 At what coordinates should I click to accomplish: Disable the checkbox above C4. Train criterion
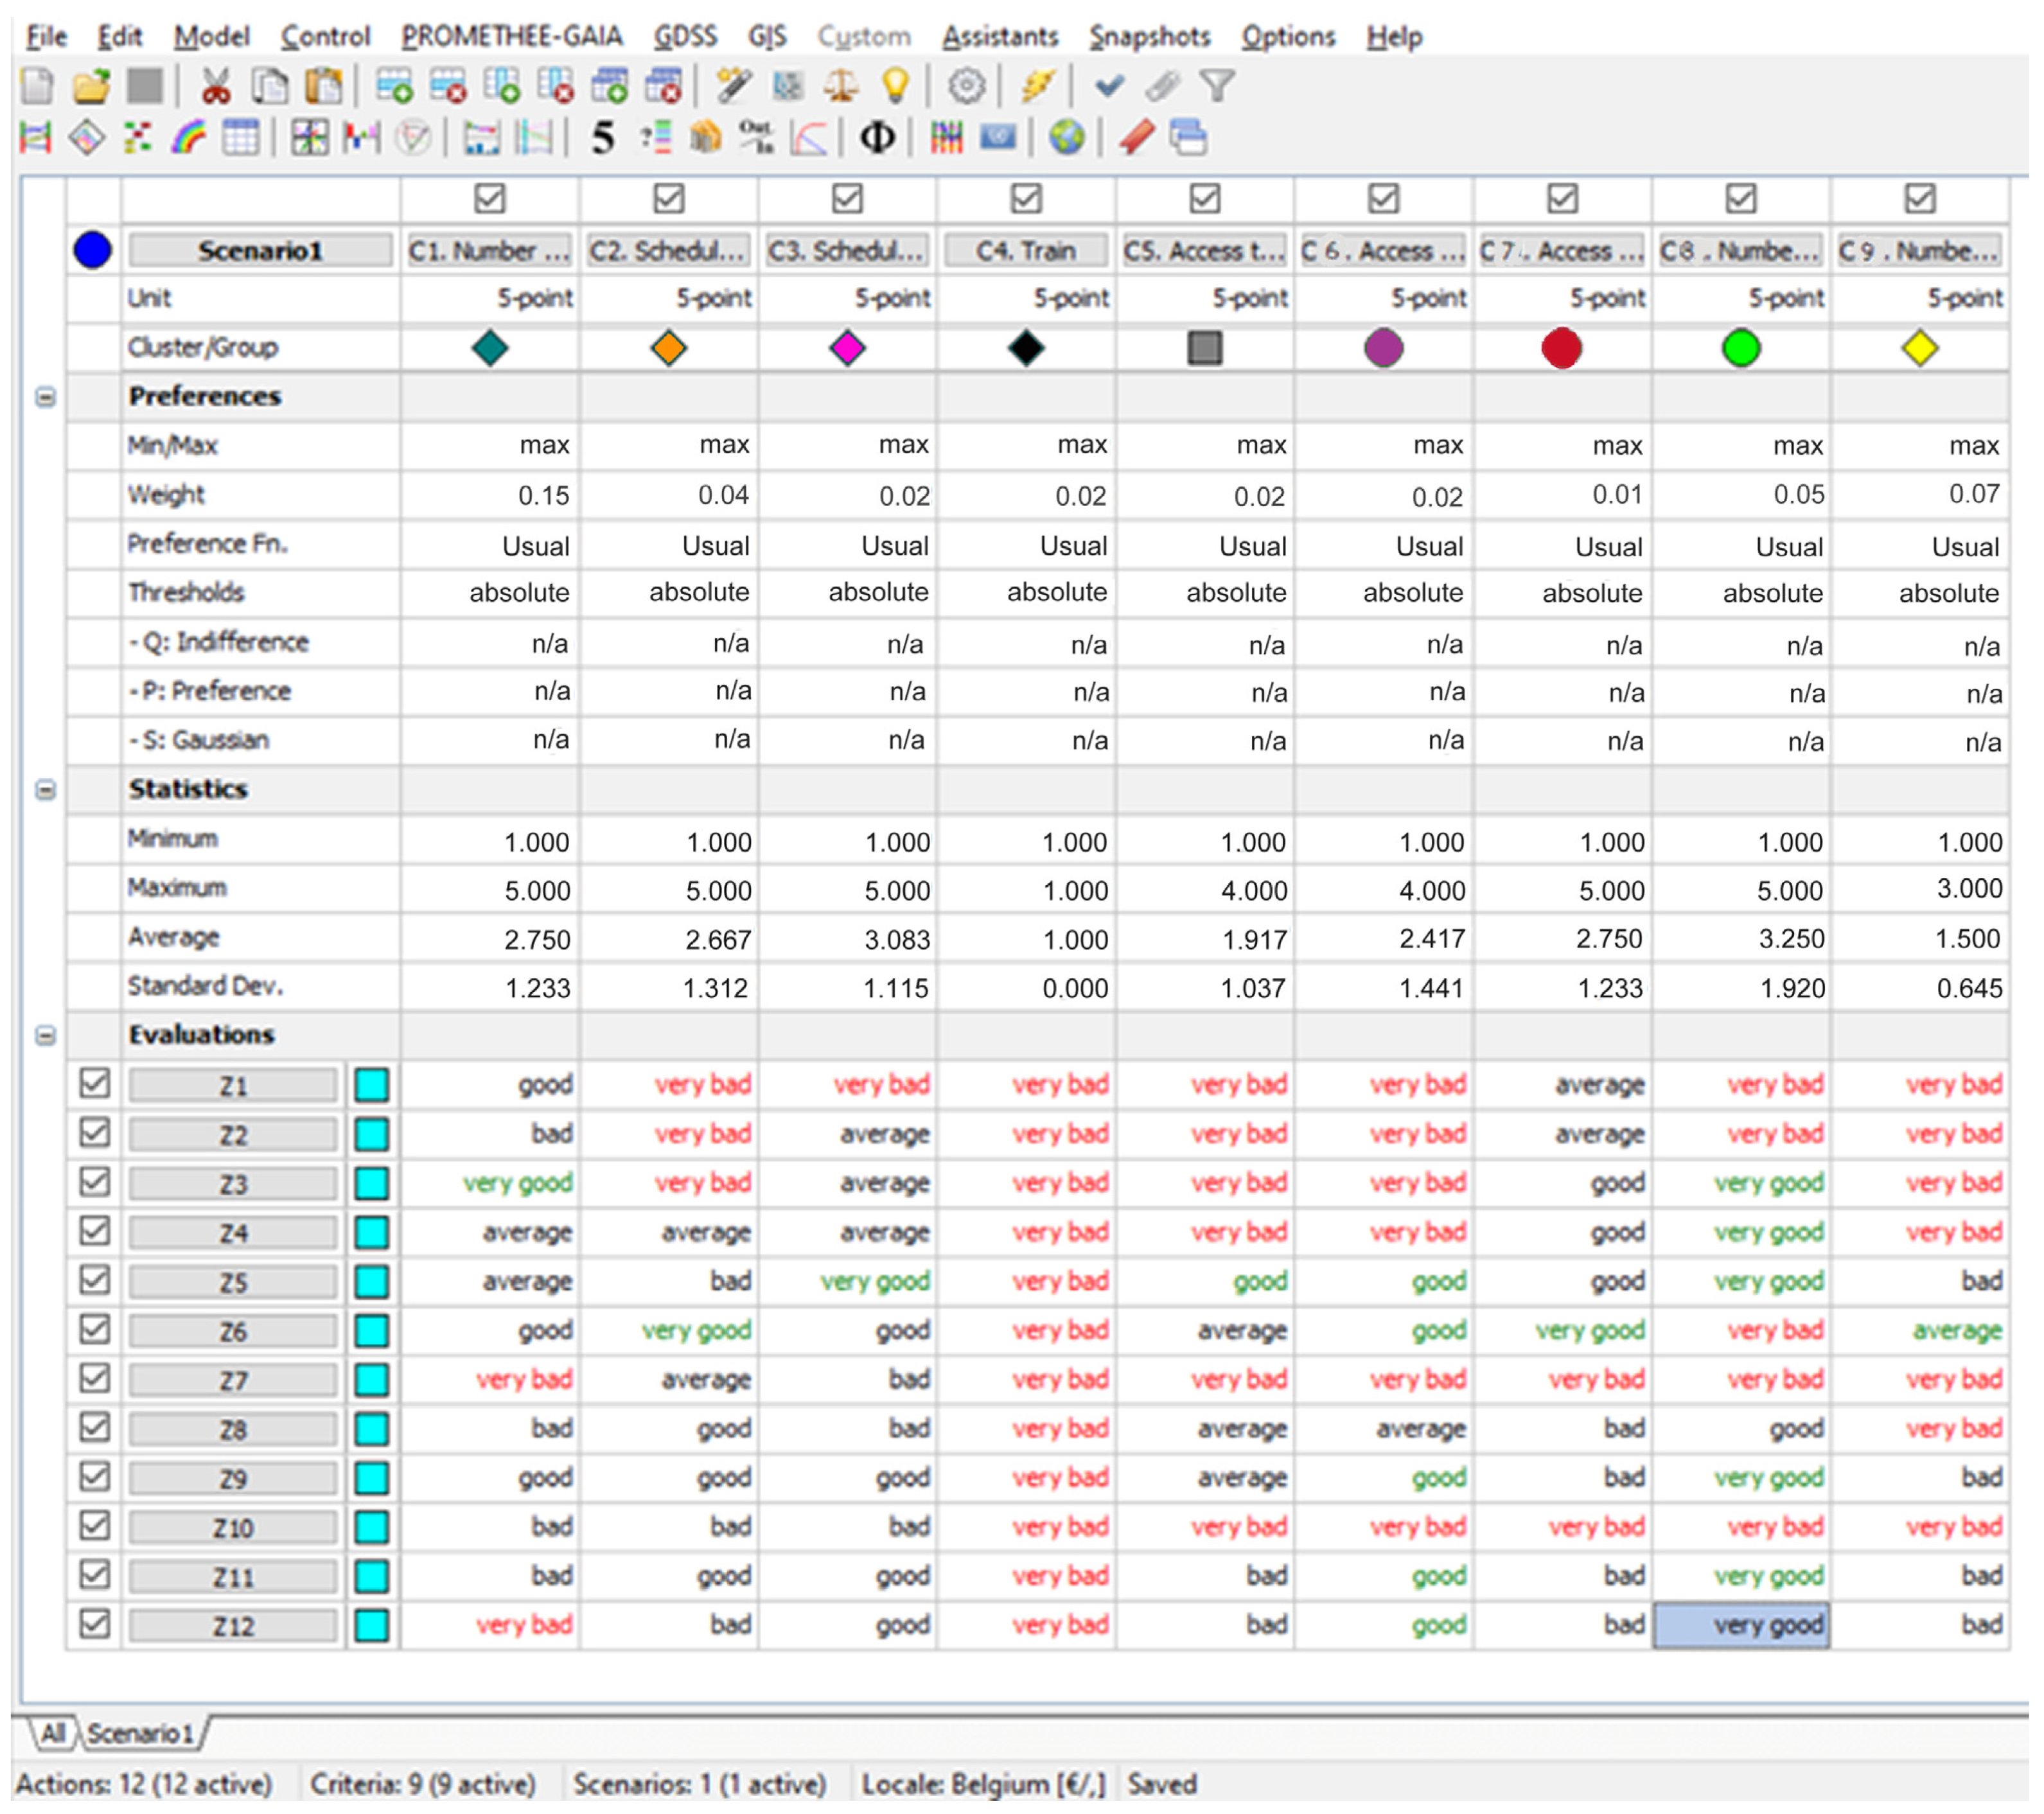click(1026, 198)
